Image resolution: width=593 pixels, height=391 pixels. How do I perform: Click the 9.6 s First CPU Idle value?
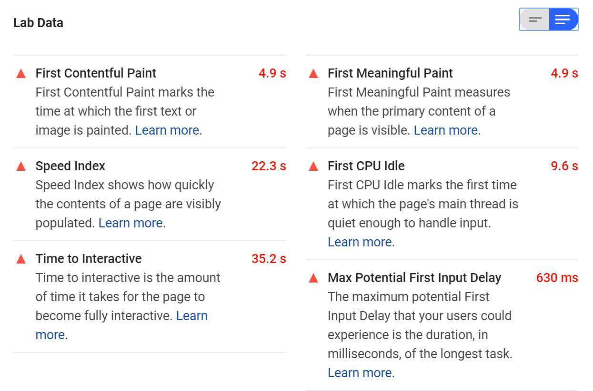[565, 166]
